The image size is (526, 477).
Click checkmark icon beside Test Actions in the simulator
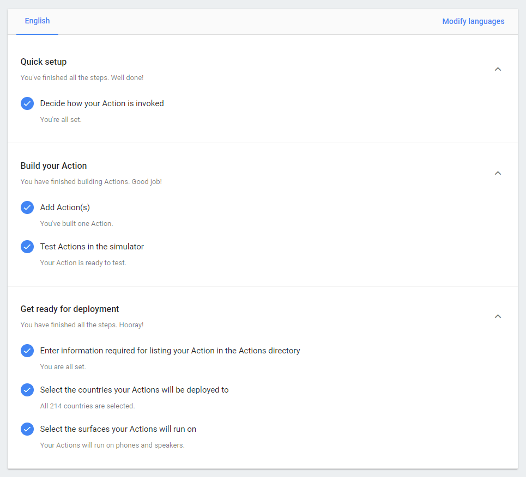point(27,247)
